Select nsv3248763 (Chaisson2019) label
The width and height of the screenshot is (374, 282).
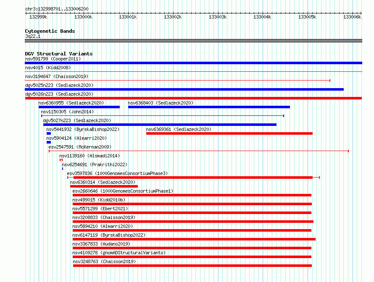point(104,261)
